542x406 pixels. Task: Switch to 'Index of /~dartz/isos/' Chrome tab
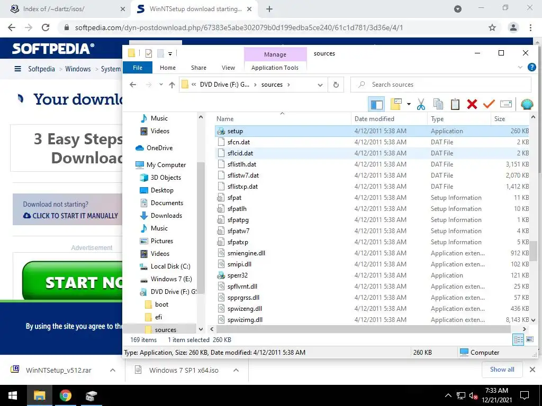tap(65, 9)
